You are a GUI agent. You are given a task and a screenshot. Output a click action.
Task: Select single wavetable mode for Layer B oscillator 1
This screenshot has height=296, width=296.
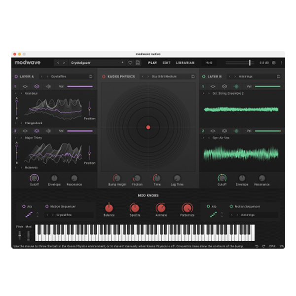click(x=213, y=86)
